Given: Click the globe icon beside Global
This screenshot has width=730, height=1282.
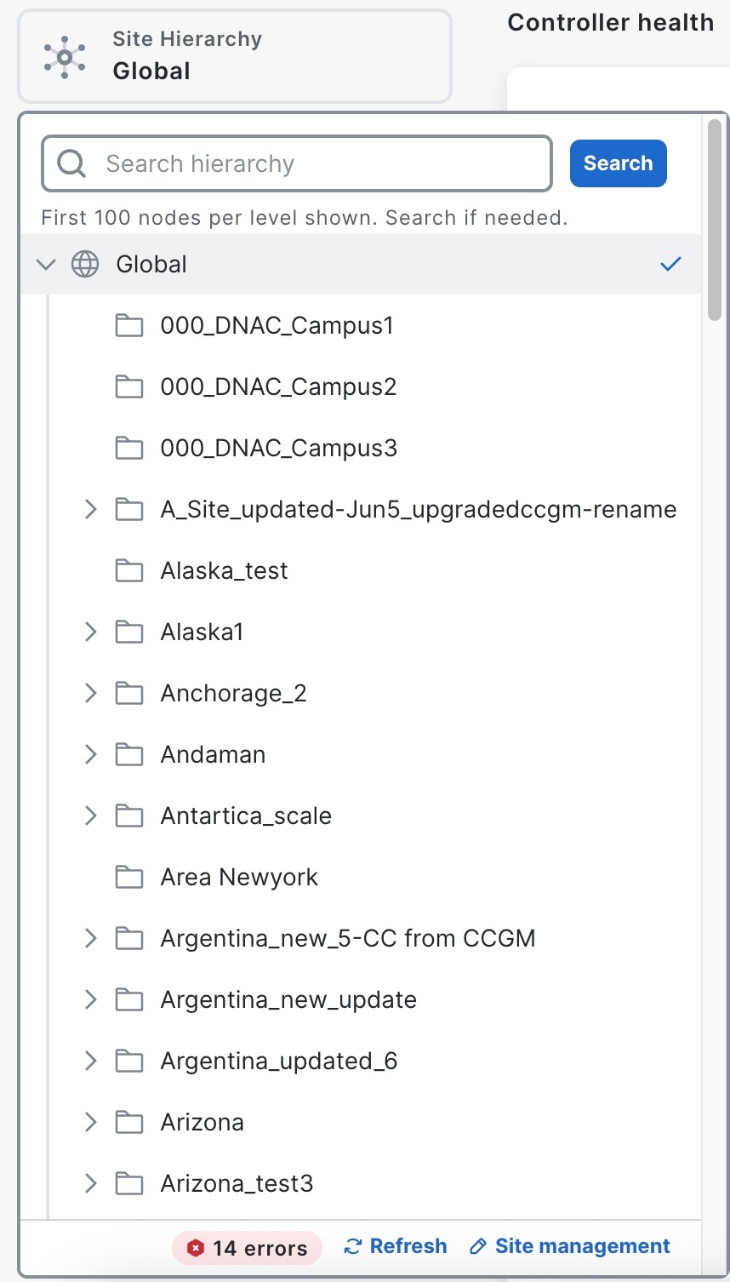Looking at the screenshot, I should pos(85,265).
